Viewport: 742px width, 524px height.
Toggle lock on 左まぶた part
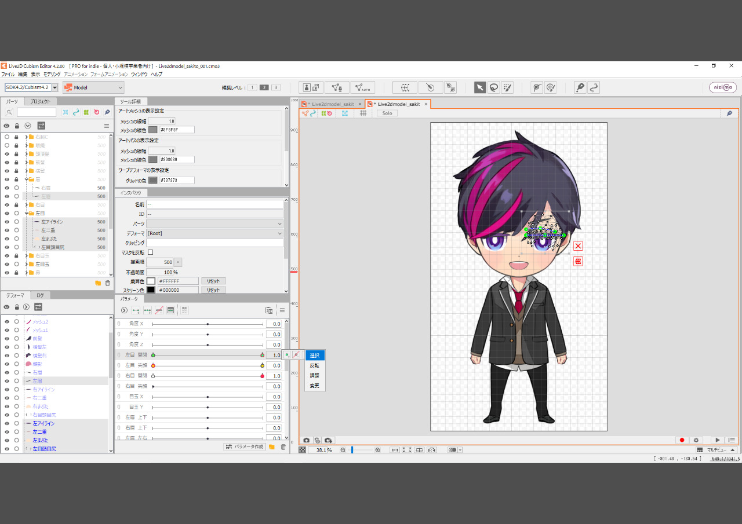tap(17, 239)
